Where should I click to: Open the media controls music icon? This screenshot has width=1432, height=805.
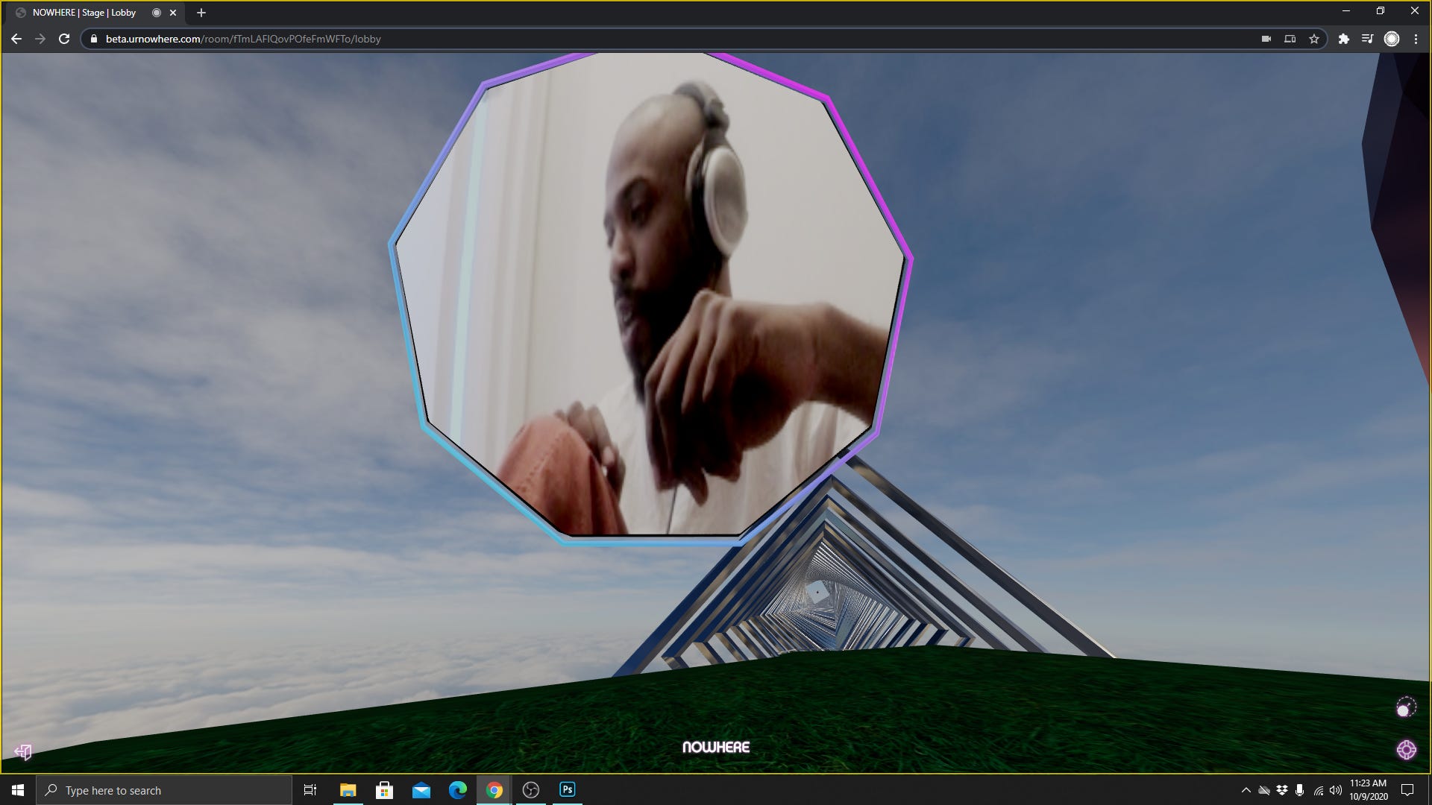[x=1367, y=39]
